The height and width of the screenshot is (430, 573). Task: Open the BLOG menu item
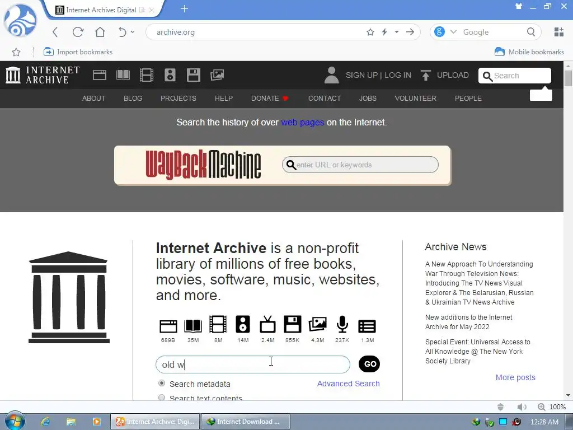click(133, 99)
